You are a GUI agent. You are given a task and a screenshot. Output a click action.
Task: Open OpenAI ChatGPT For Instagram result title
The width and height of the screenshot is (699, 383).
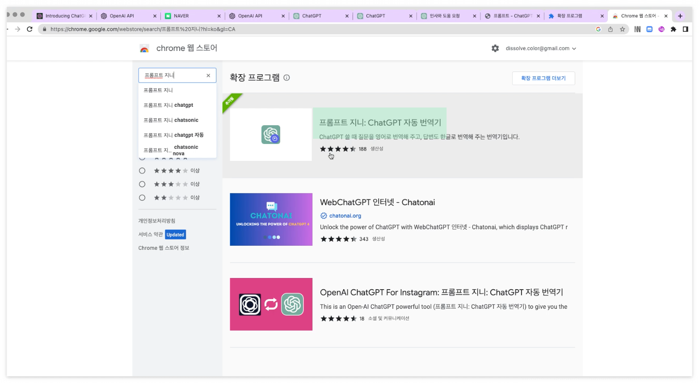pyautogui.click(x=442, y=292)
